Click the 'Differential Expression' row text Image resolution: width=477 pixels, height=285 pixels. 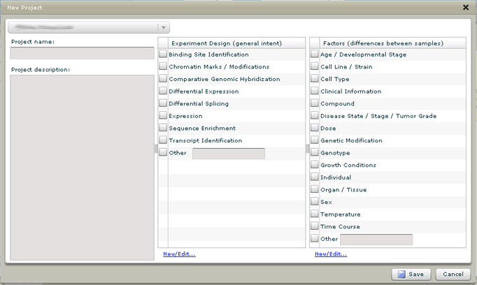pyautogui.click(x=204, y=92)
